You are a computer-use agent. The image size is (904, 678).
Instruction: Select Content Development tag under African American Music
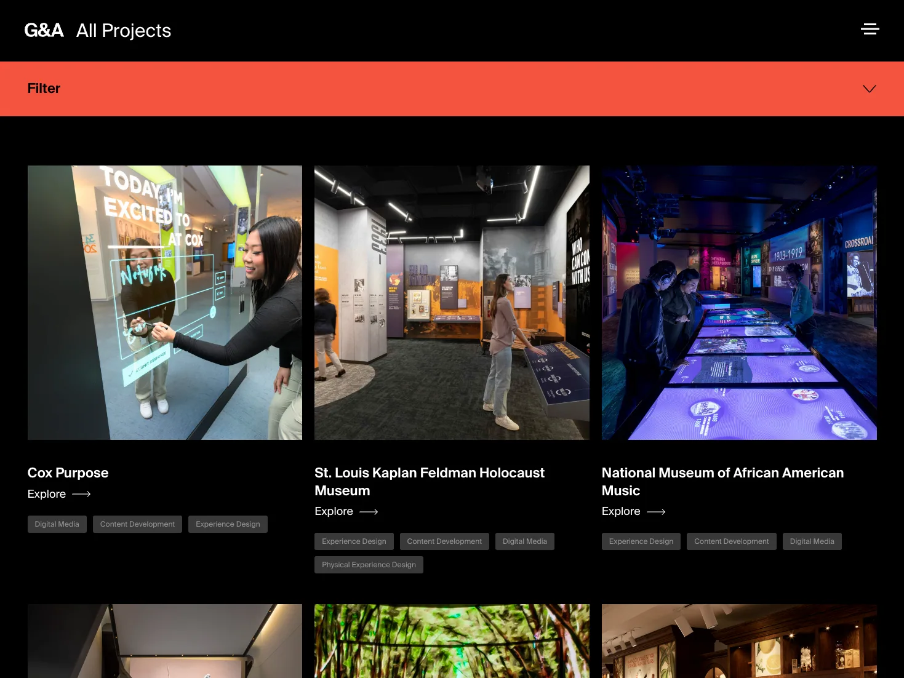[732, 541]
